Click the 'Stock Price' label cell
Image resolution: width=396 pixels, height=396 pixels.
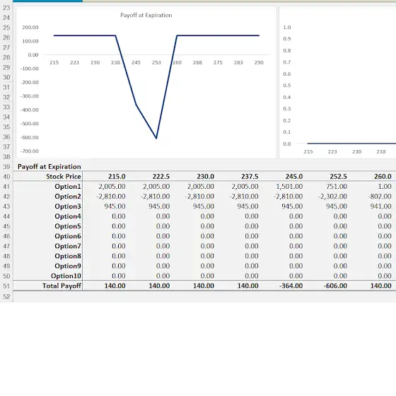tap(64, 177)
